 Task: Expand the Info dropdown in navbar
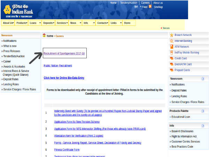pos(89,23)
